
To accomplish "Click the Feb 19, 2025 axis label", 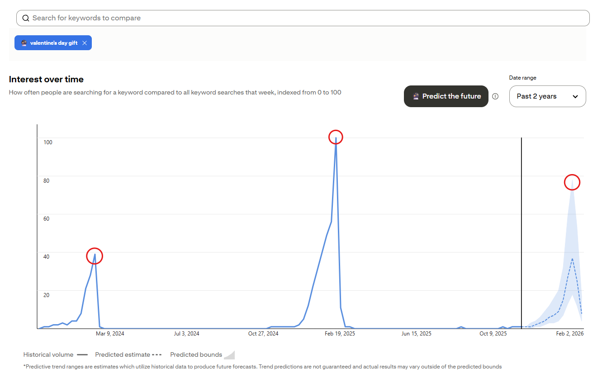I will 340,334.
